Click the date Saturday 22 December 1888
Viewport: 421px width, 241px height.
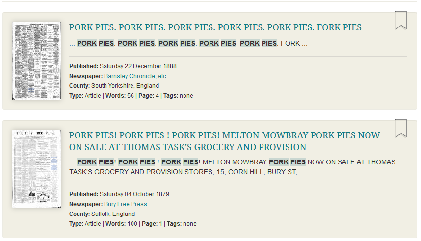[138, 66]
